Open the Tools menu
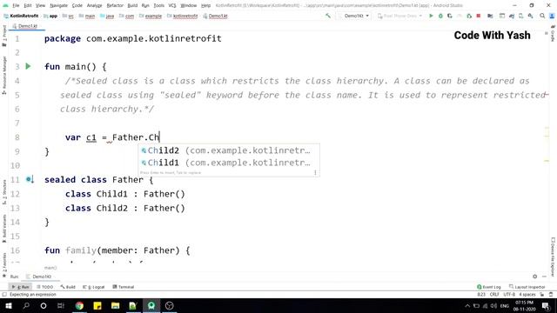Image resolution: width=557 pixels, height=313 pixels. tap(158, 5)
